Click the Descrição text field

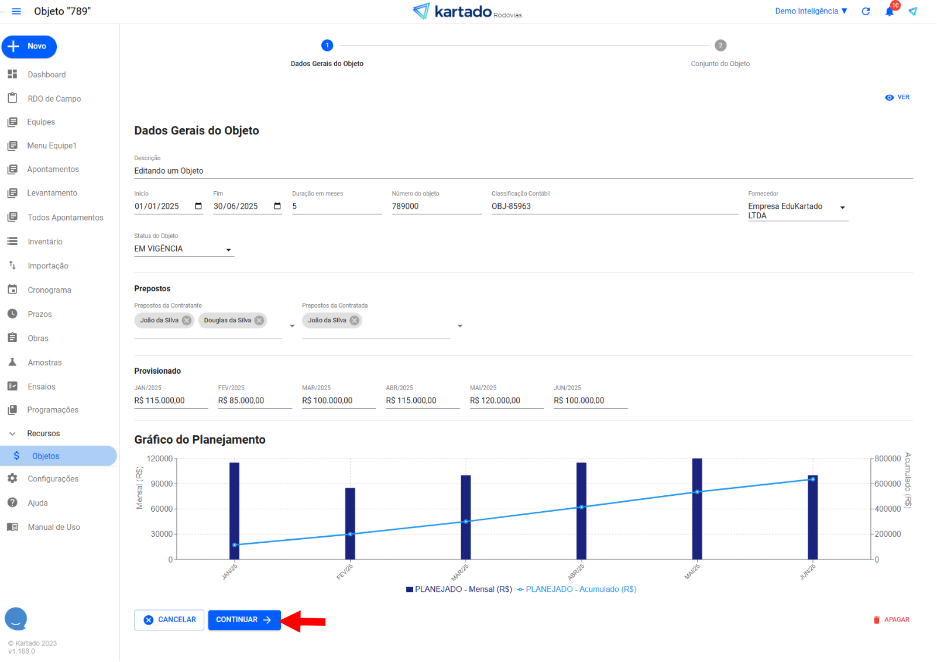[523, 171]
